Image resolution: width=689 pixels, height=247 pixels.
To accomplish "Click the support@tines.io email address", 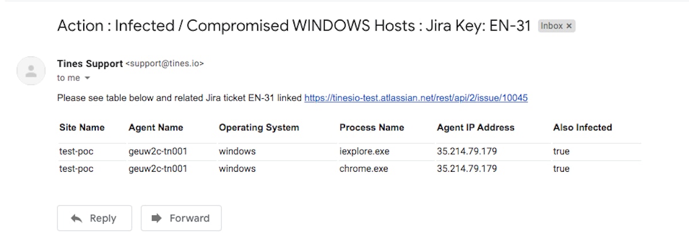I will click(x=165, y=64).
